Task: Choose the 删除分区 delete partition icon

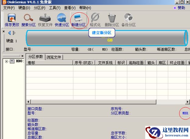Action: [112, 20]
